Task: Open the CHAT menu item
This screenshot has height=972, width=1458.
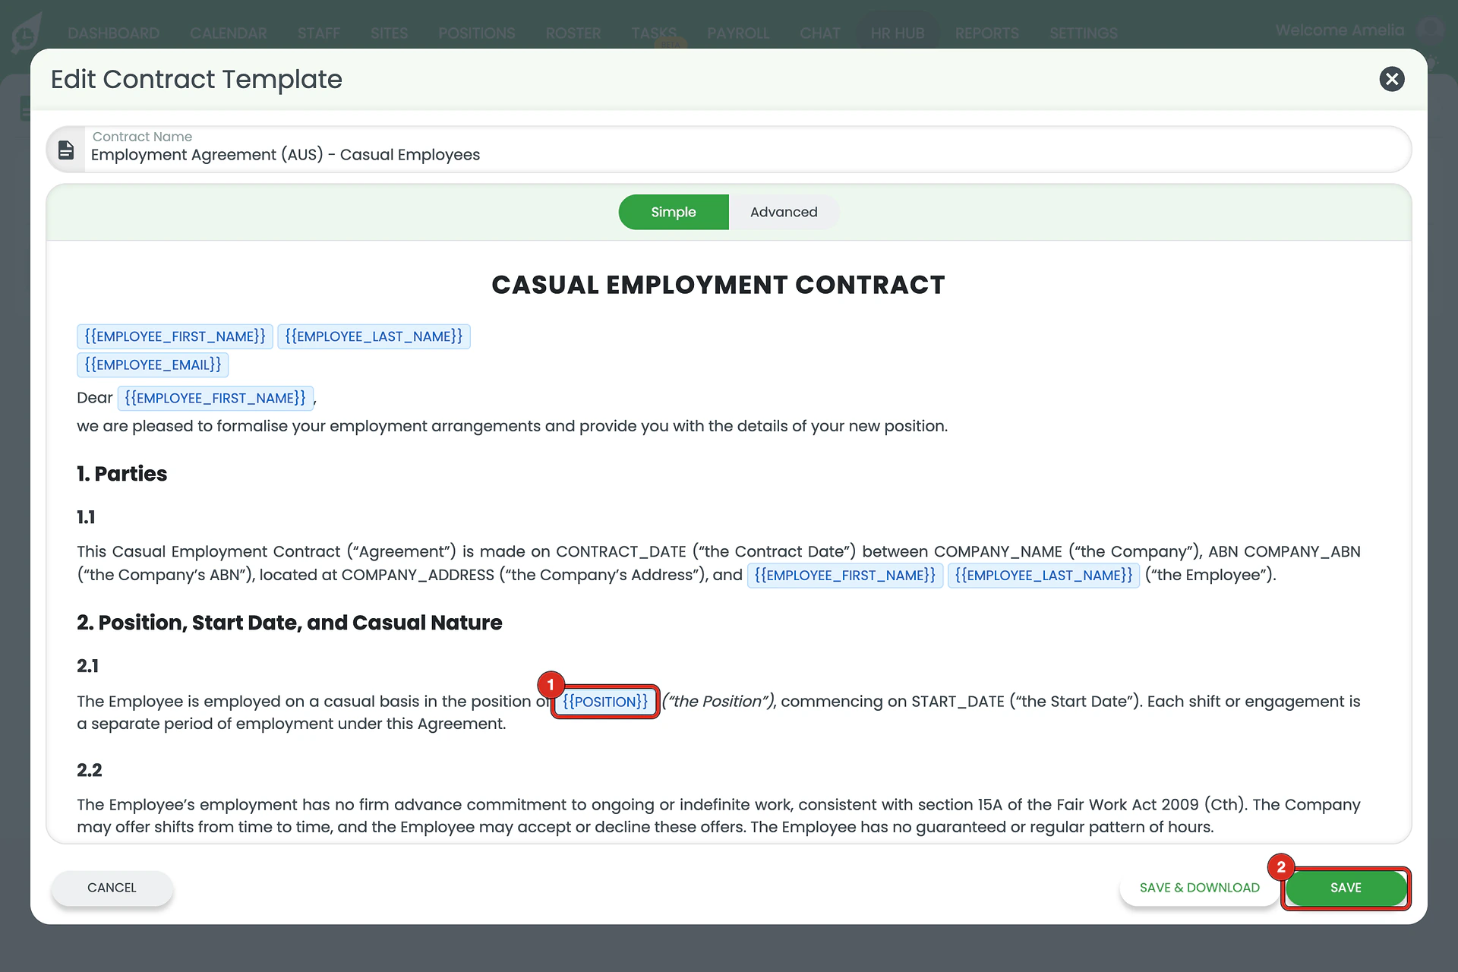Action: tap(820, 33)
